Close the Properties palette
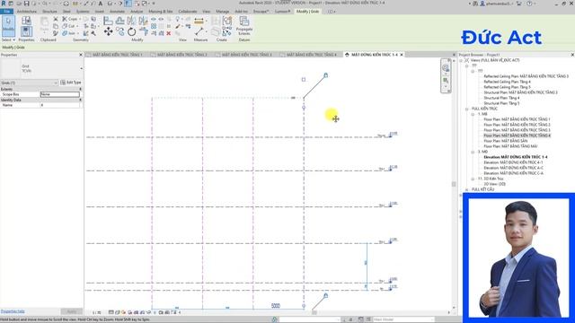Image resolution: width=575 pixels, height=323 pixels. (81, 55)
